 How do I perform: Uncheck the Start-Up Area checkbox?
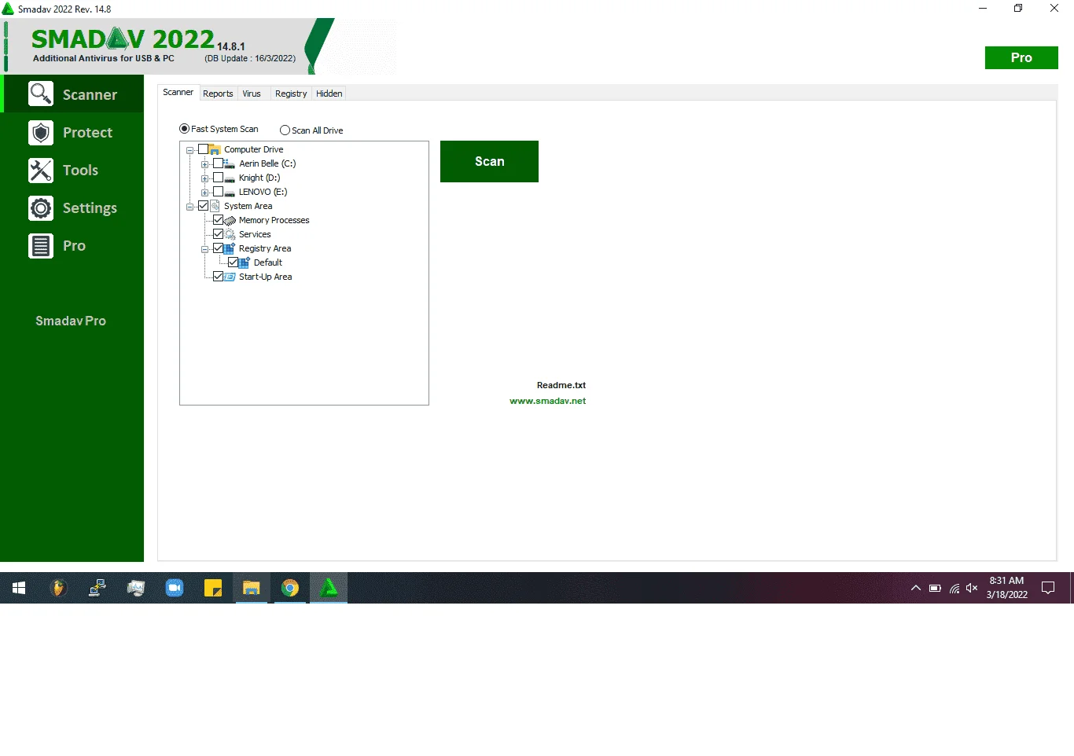point(218,277)
